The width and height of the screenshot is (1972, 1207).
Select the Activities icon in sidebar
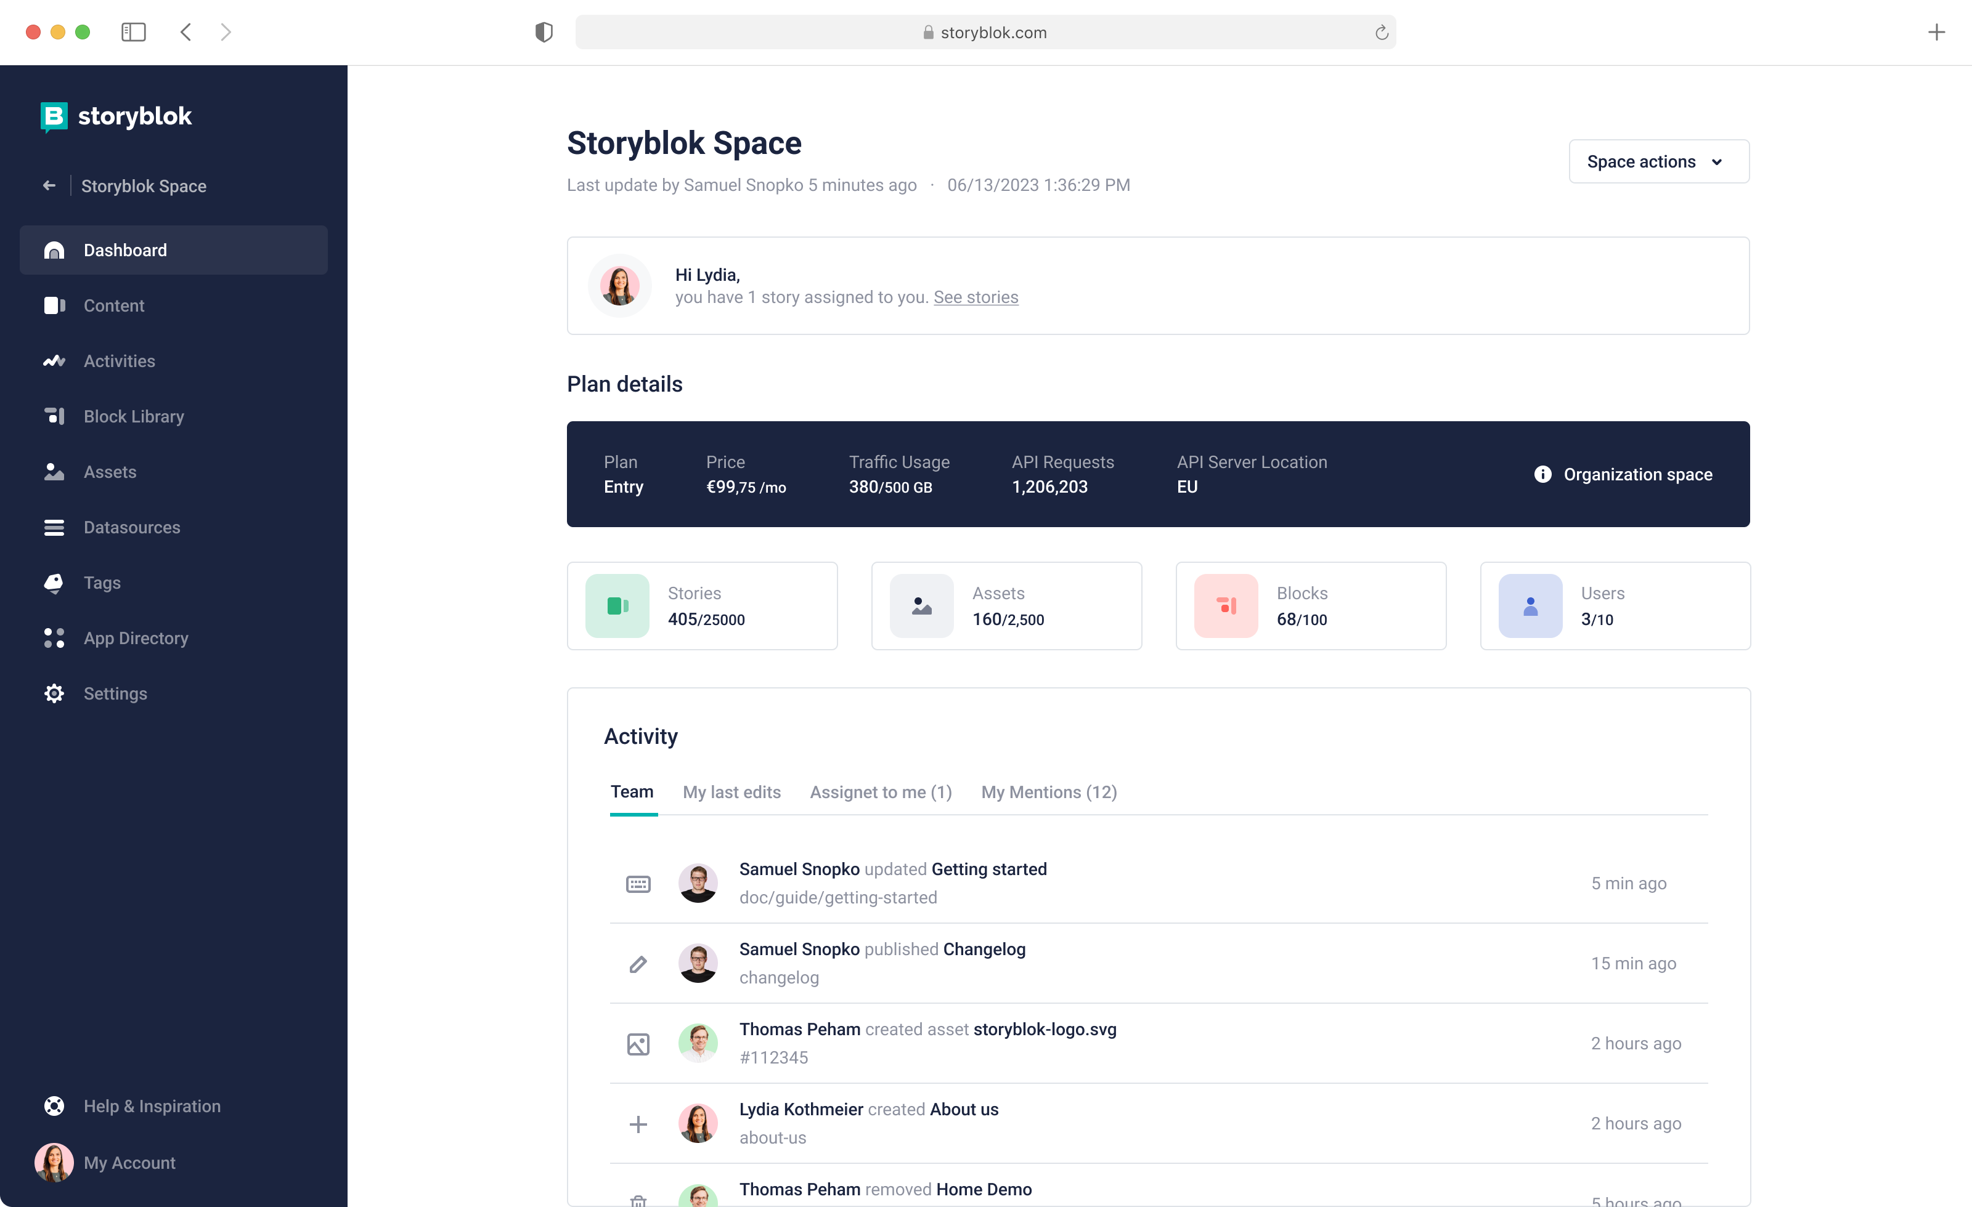coord(53,361)
